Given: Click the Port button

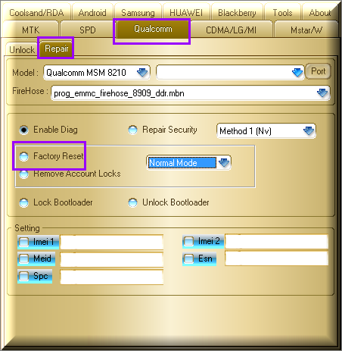Looking at the screenshot, I should pyautogui.click(x=318, y=71).
